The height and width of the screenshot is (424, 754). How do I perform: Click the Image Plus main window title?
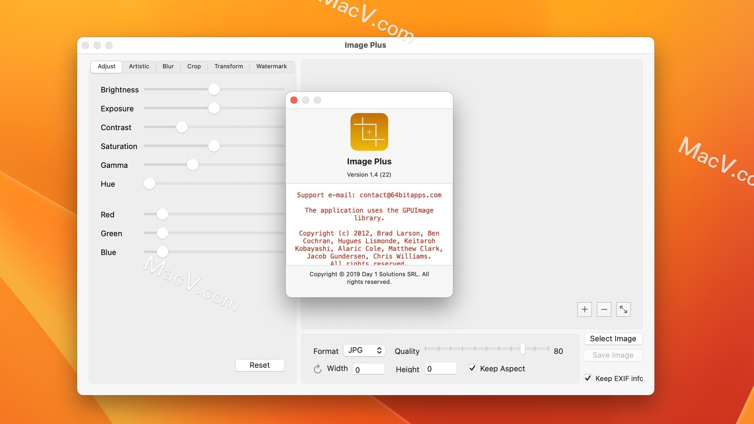(365, 45)
